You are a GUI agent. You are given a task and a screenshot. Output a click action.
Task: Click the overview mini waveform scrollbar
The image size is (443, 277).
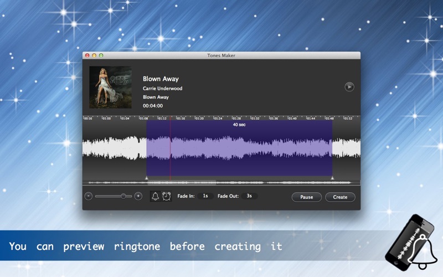[x=221, y=182]
